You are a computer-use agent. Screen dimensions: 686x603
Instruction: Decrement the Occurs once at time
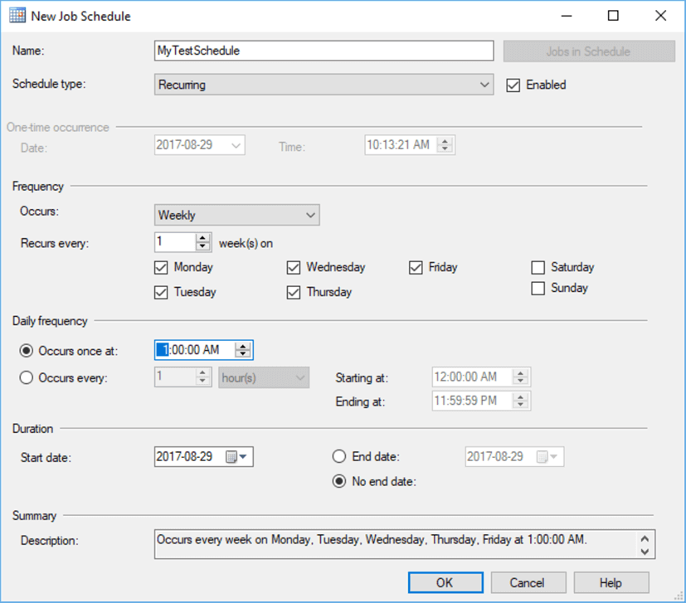(x=242, y=354)
